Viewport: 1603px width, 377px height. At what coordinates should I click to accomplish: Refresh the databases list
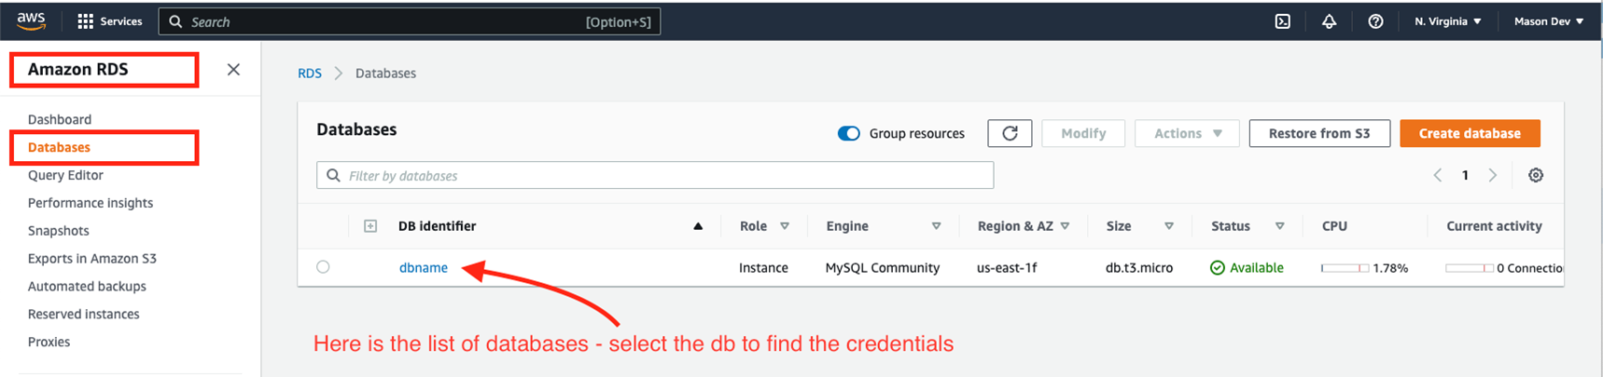click(1010, 133)
